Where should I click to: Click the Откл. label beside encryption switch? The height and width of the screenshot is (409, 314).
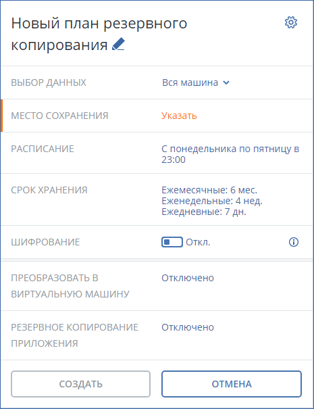click(198, 242)
